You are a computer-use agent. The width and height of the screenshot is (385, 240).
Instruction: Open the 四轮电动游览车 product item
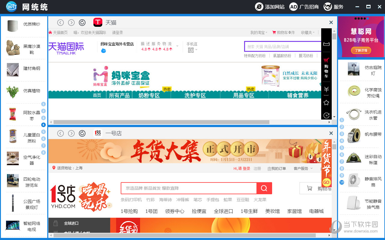24,181
